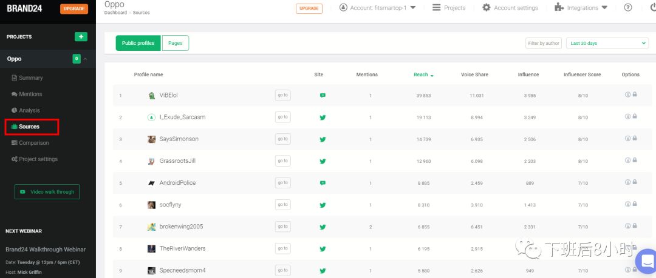Switch to Pages tab

coord(176,43)
